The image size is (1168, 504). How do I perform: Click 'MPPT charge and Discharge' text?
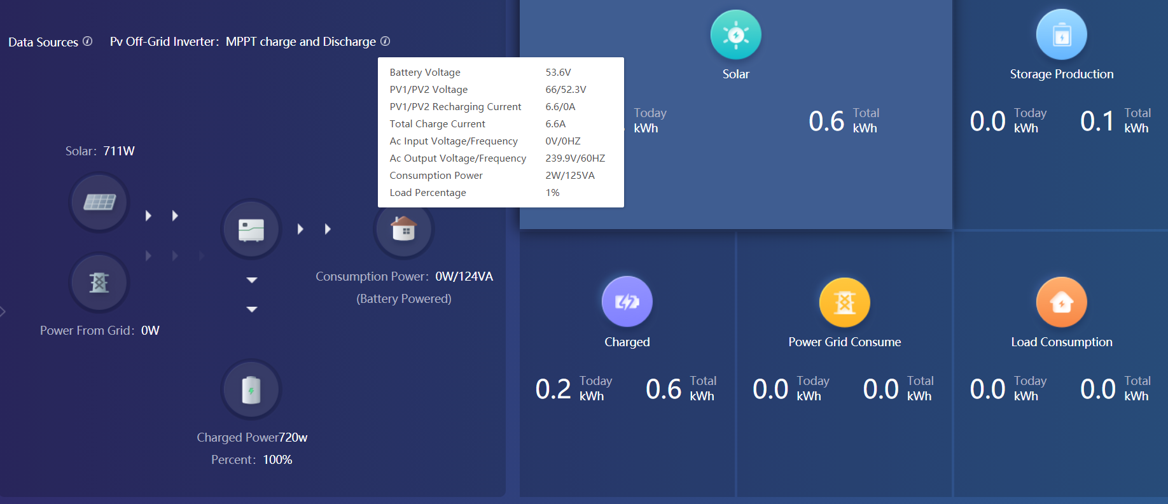[301, 42]
